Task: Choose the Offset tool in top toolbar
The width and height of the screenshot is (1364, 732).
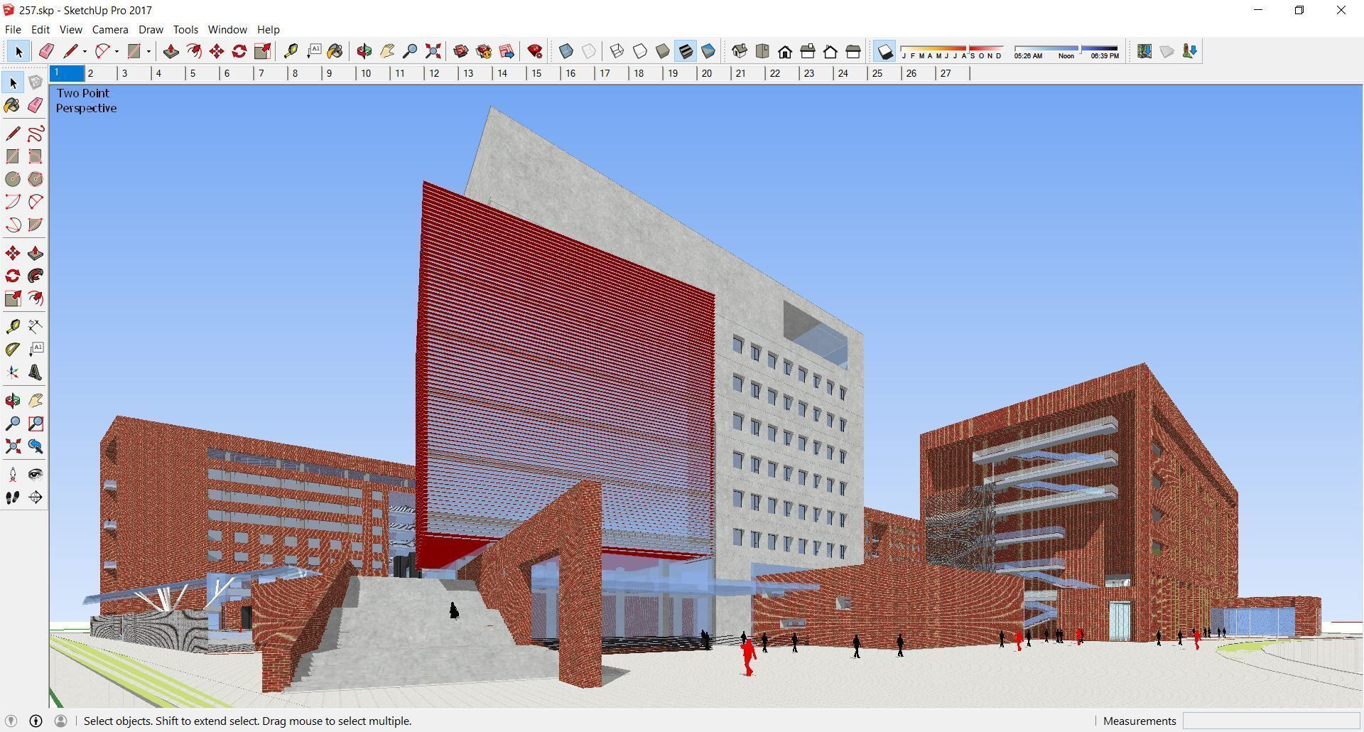Action: [x=193, y=51]
